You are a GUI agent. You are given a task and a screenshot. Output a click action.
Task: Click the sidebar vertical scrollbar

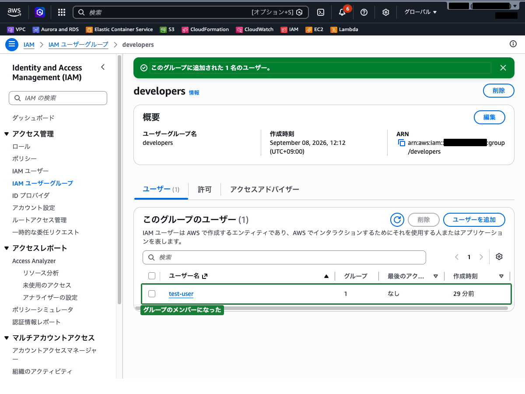click(x=119, y=179)
